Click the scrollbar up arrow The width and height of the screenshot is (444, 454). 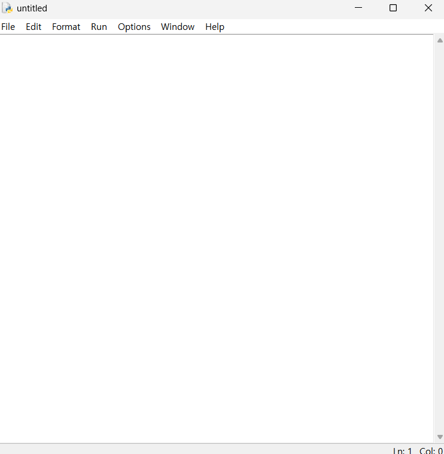point(440,41)
